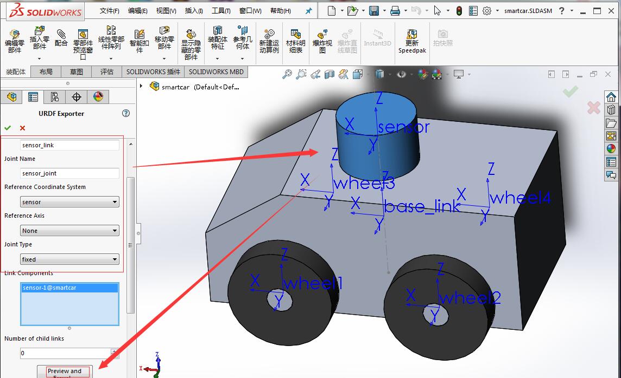Switch to the FeatureManager design tree tab
Image resolution: width=621 pixels, height=378 pixels.
click(11, 97)
